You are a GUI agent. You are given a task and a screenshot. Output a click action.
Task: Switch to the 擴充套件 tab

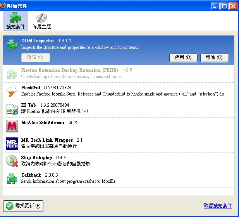point(15,21)
